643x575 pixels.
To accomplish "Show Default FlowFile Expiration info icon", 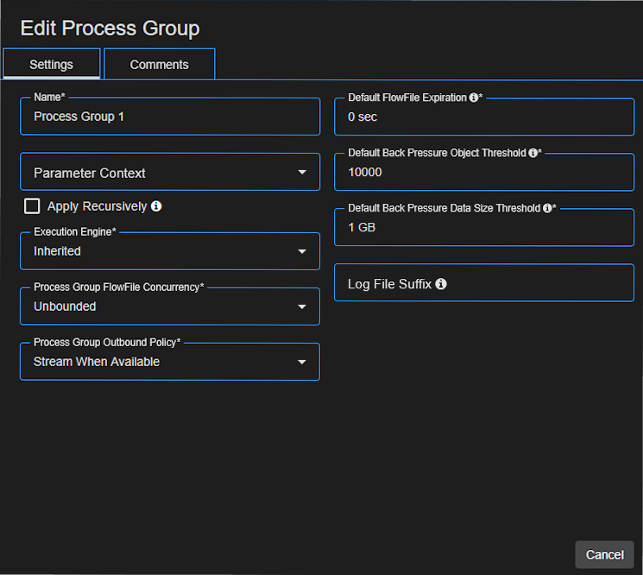I will [x=474, y=98].
